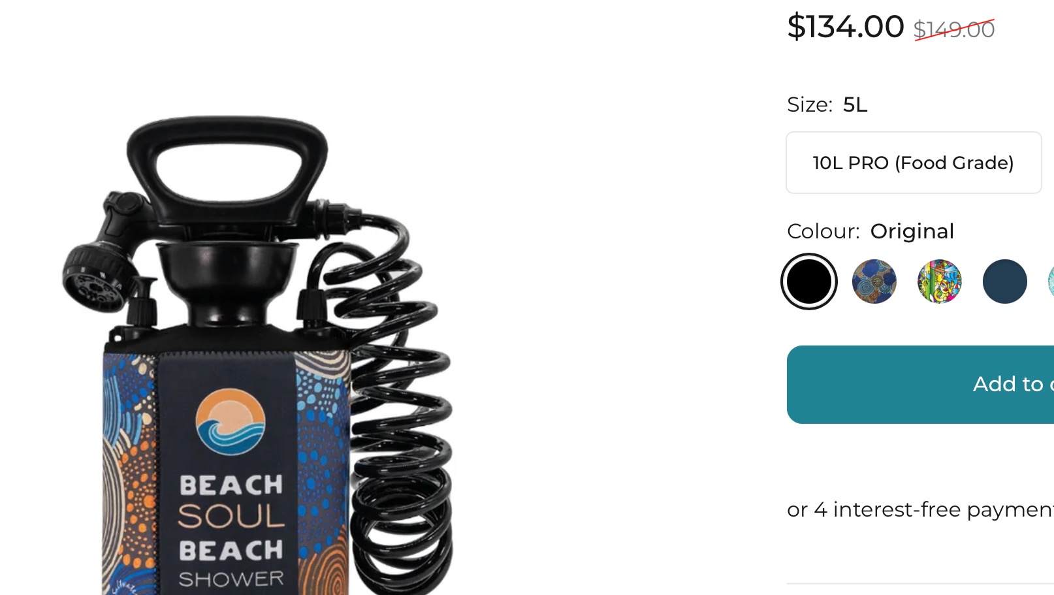This screenshot has width=1054, height=595.
Task: Click the $134.00 sale price
Action: pos(845,27)
